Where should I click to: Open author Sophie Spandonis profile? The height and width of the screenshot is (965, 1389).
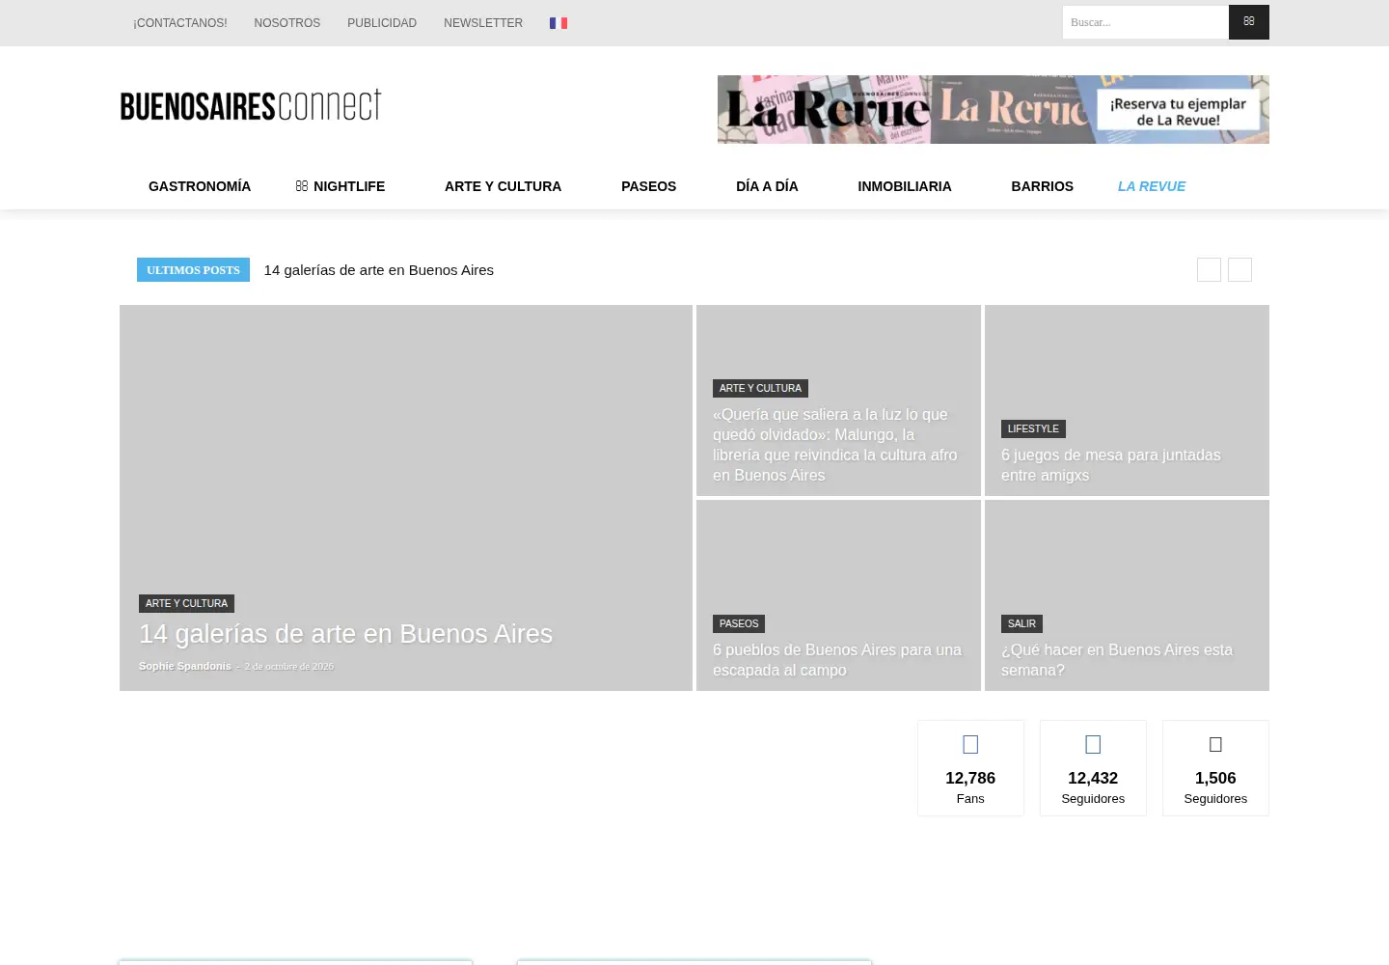[x=185, y=666]
